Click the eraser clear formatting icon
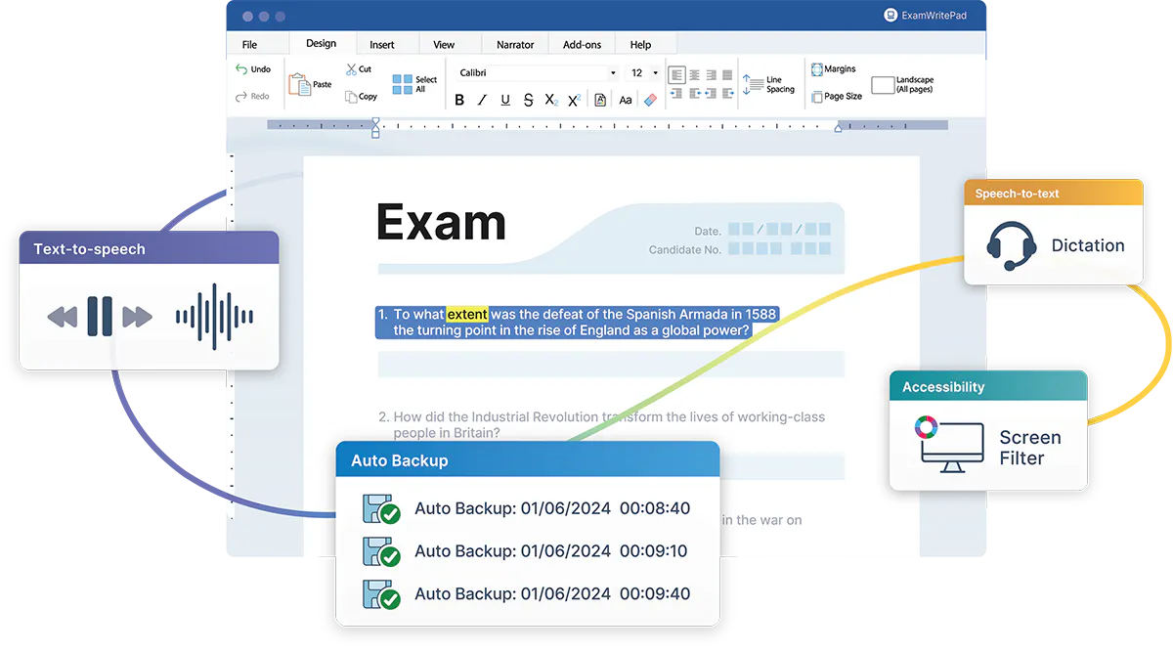Image resolution: width=1173 pixels, height=653 pixels. coord(651,100)
